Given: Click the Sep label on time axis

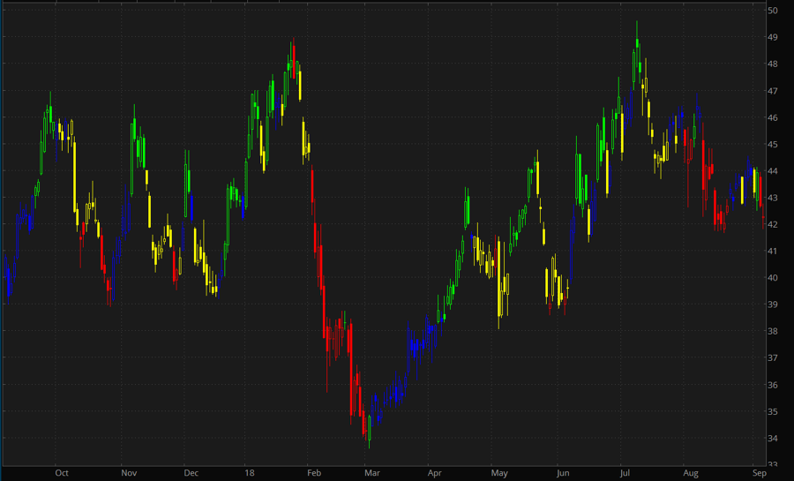Looking at the screenshot, I should (760, 473).
